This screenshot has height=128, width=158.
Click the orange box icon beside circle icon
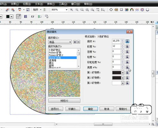(x=116, y=10)
